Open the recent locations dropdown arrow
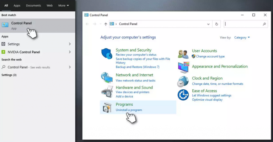 (x=101, y=24)
